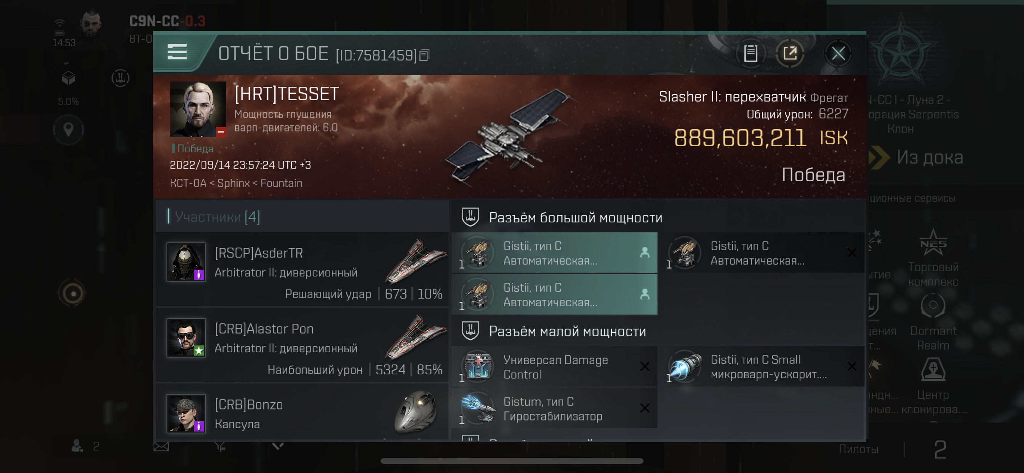Open Универсал Damage Control module entry

[554, 366]
